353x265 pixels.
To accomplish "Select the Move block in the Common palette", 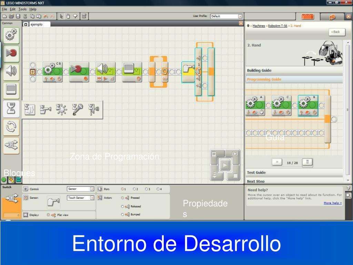I will click(11, 36).
